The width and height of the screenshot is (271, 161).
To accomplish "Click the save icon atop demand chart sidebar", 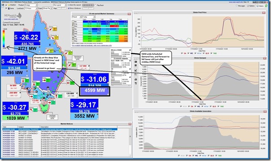I will tap(135, 61).
